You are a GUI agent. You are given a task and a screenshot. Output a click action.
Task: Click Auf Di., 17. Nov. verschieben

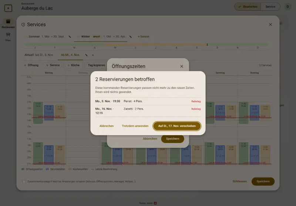[x=177, y=126]
